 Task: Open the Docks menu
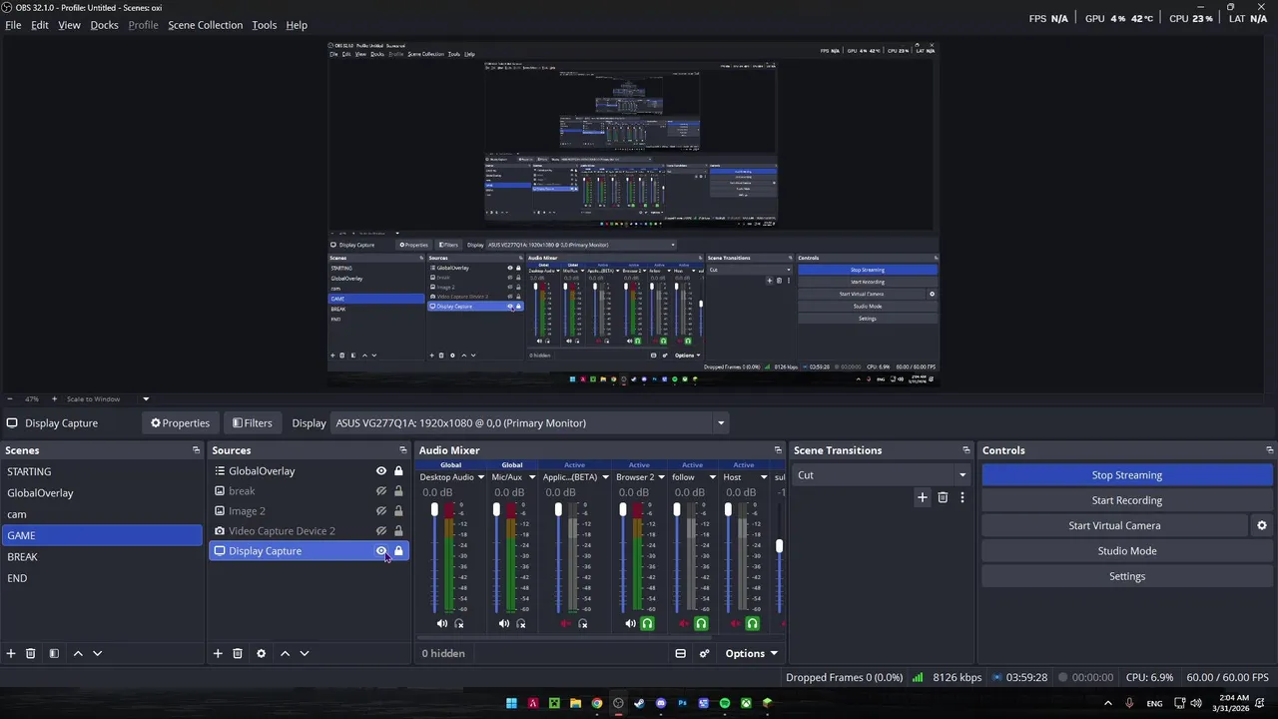tap(104, 25)
